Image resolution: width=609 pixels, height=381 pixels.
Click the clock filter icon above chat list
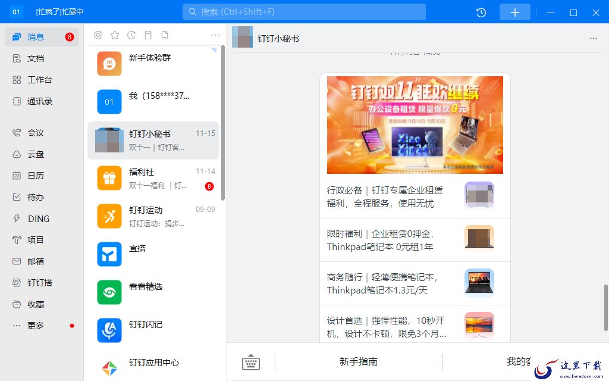(x=131, y=35)
